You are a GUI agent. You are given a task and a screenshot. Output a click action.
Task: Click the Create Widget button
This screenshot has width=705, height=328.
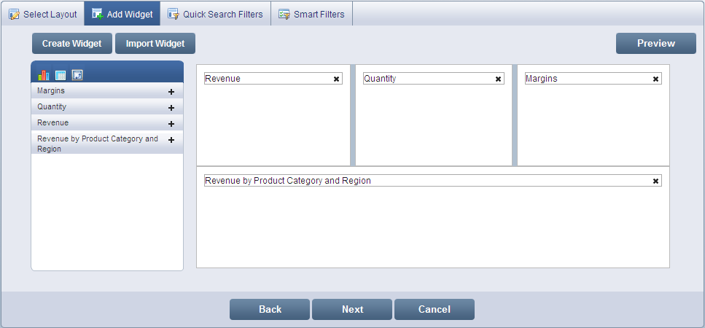point(71,44)
